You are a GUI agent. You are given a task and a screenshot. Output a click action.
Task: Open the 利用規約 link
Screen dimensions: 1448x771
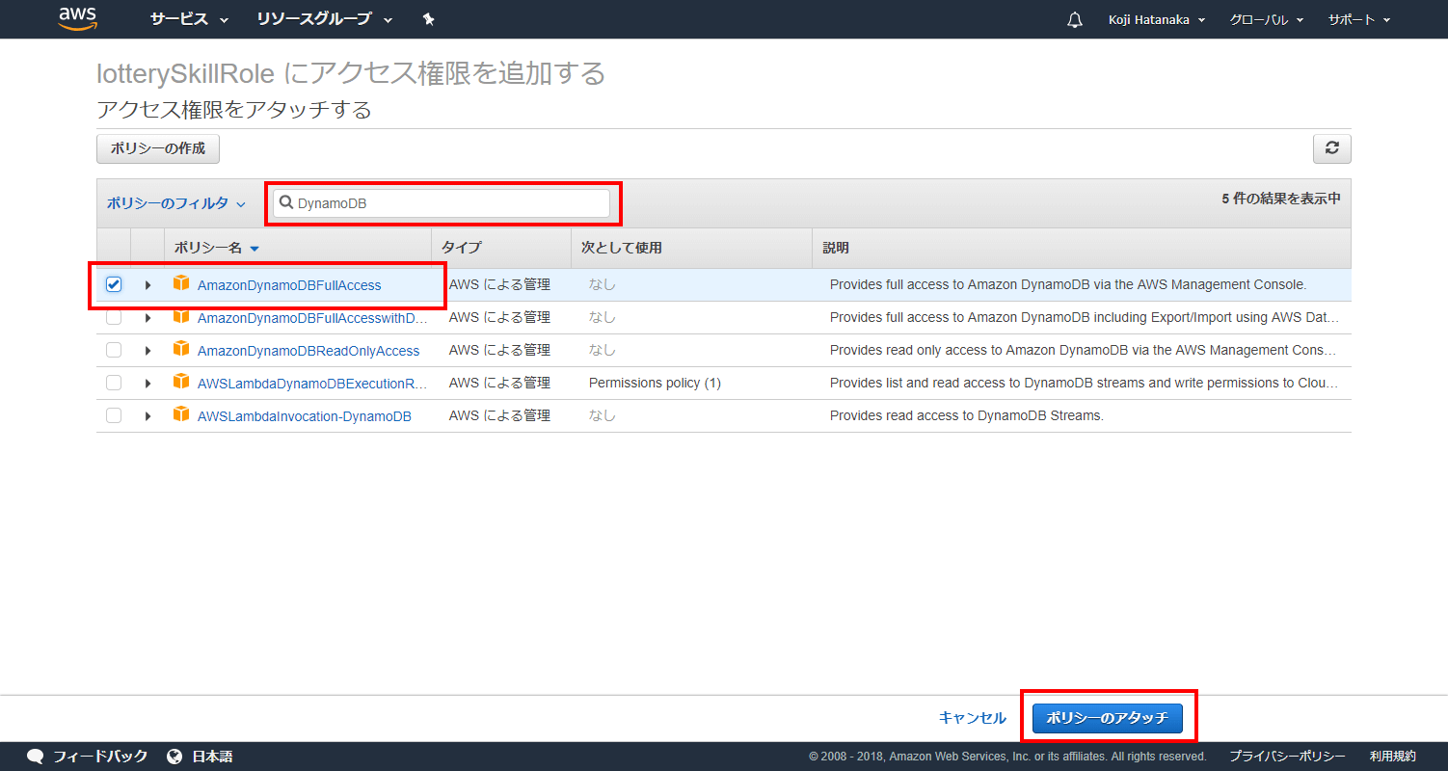pyautogui.click(x=1393, y=757)
